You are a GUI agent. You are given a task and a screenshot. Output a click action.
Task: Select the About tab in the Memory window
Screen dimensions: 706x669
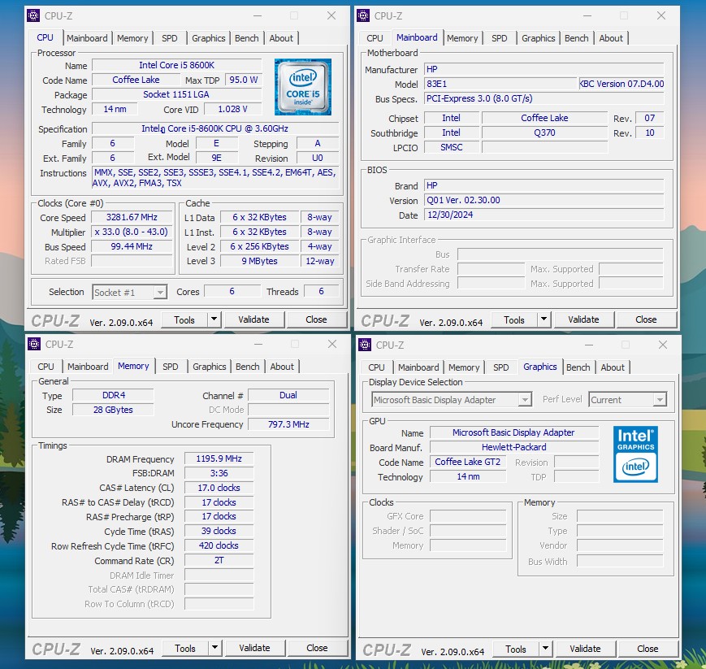(x=282, y=367)
